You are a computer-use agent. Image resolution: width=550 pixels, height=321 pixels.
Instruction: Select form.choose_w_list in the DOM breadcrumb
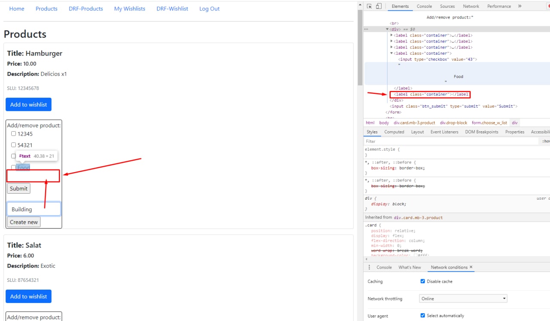[x=489, y=123]
